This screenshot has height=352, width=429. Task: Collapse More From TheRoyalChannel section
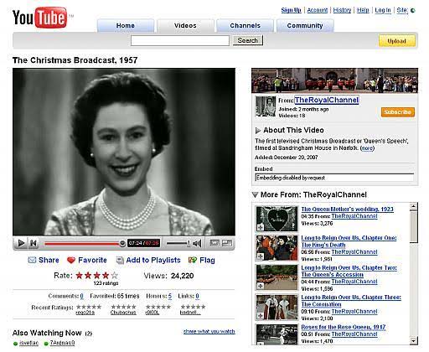255,194
